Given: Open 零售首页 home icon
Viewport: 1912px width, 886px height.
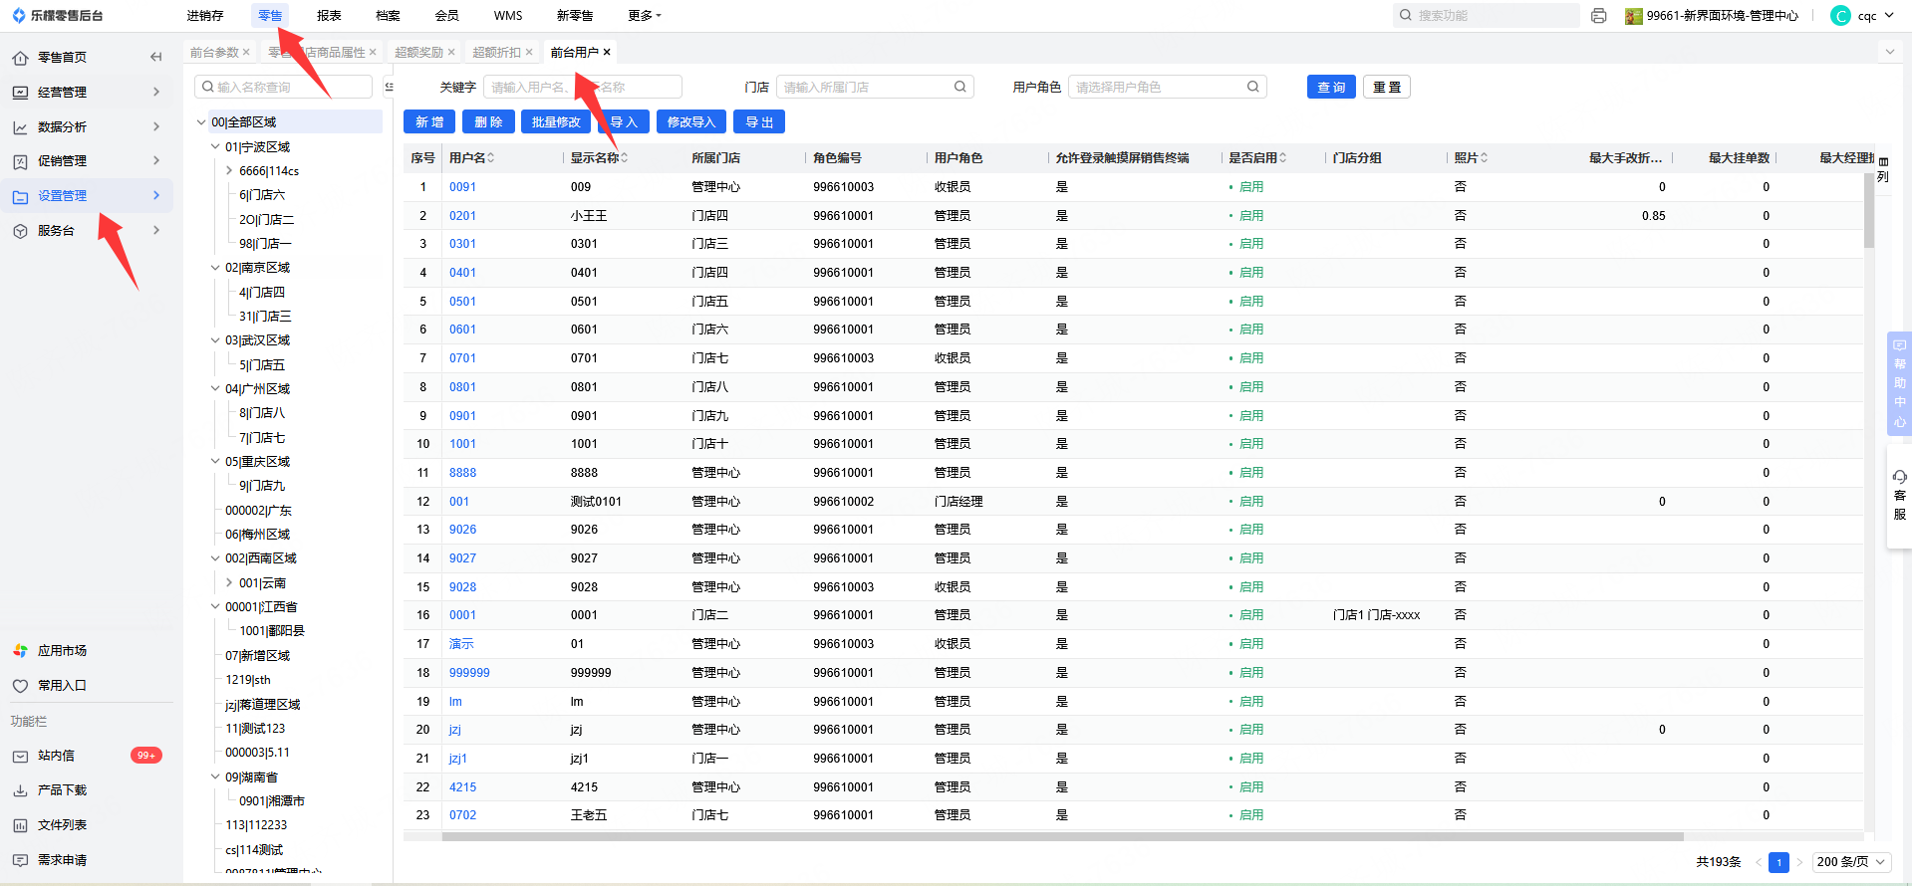Looking at the screenshot, I should [20, 58].
